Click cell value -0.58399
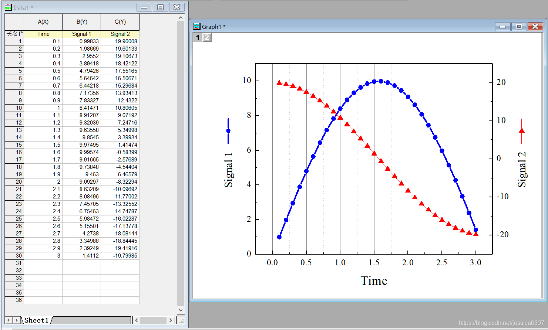Image resolution: width=548 pixels, height=330 pixels. click(x=120, y=152)
